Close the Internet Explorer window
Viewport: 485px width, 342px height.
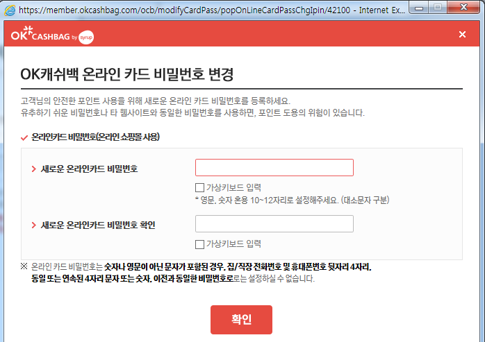click(463, 8)
